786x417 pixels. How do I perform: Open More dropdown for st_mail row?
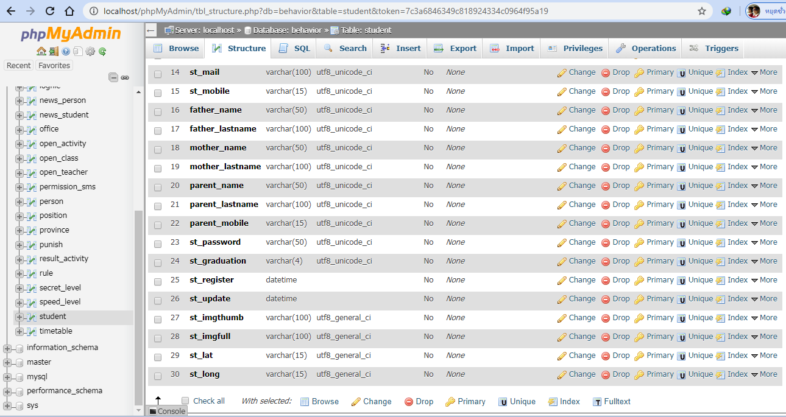pos(764,72)
